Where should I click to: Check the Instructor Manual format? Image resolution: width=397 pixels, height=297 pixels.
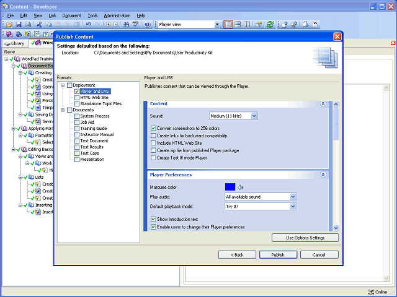(77, 135)
